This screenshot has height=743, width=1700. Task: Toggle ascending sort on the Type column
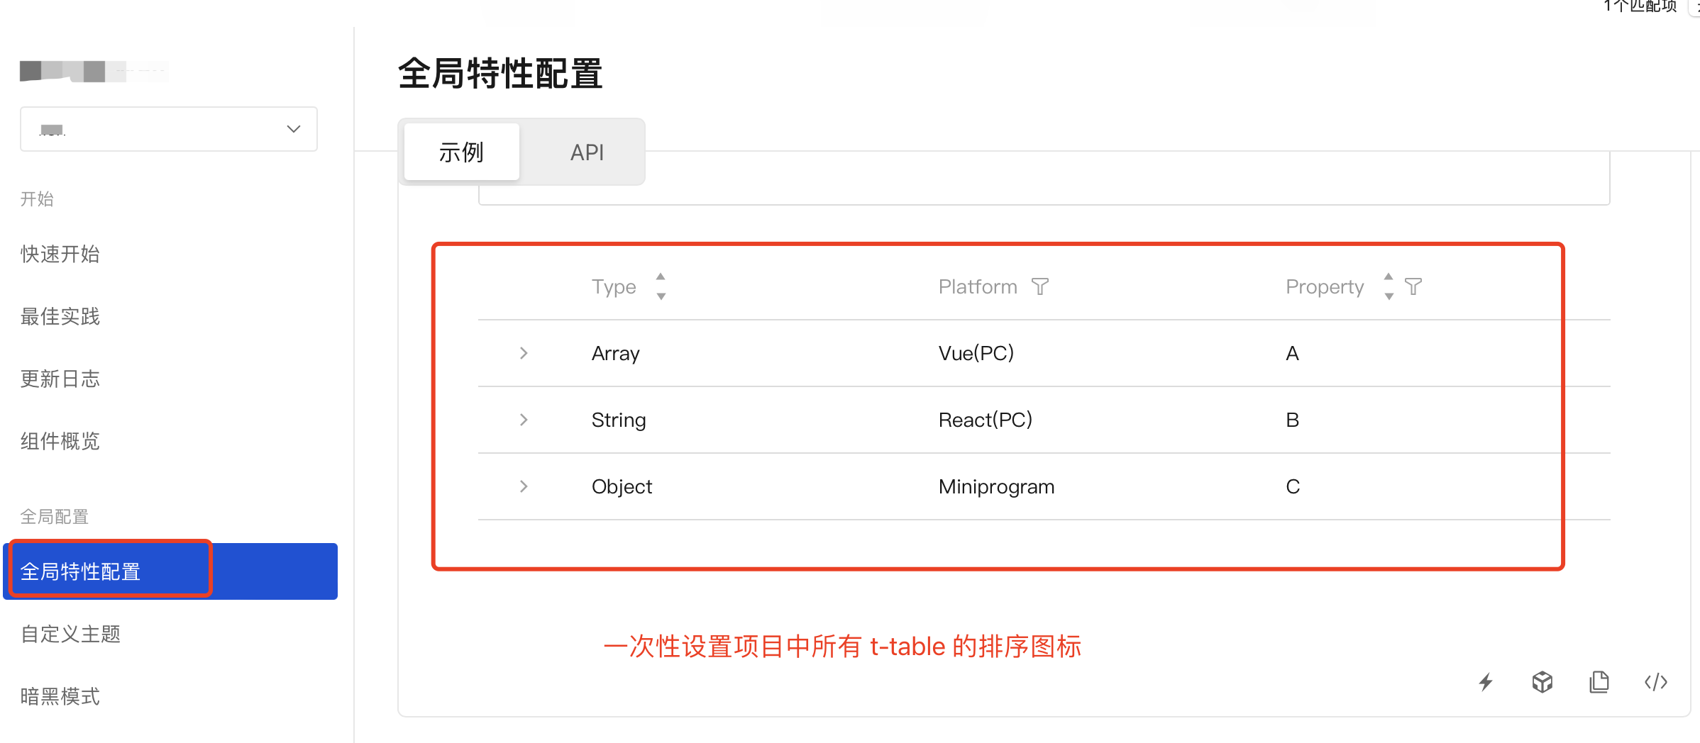coord(661,278)
